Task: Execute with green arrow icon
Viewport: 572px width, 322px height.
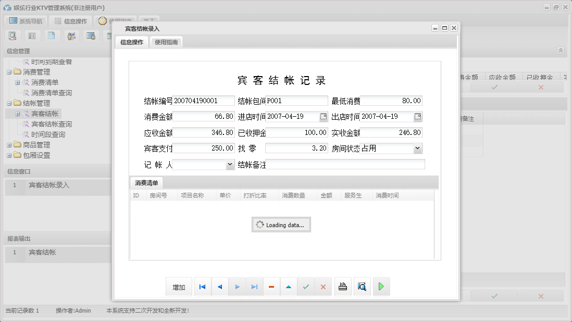Action: [381, 286]
